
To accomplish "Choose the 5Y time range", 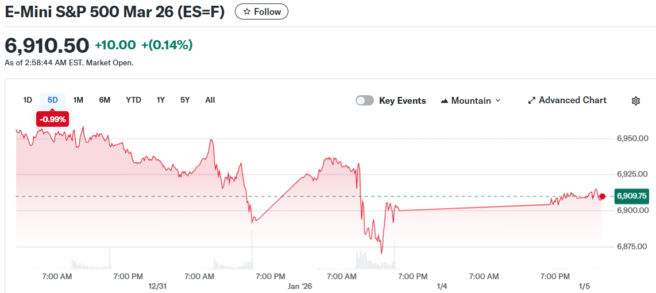I will (185, 100).
